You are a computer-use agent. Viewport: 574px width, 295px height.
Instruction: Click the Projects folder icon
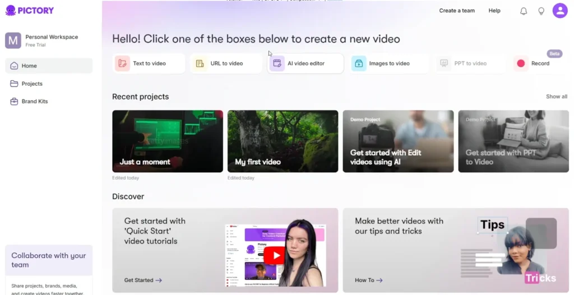[14, 84]
